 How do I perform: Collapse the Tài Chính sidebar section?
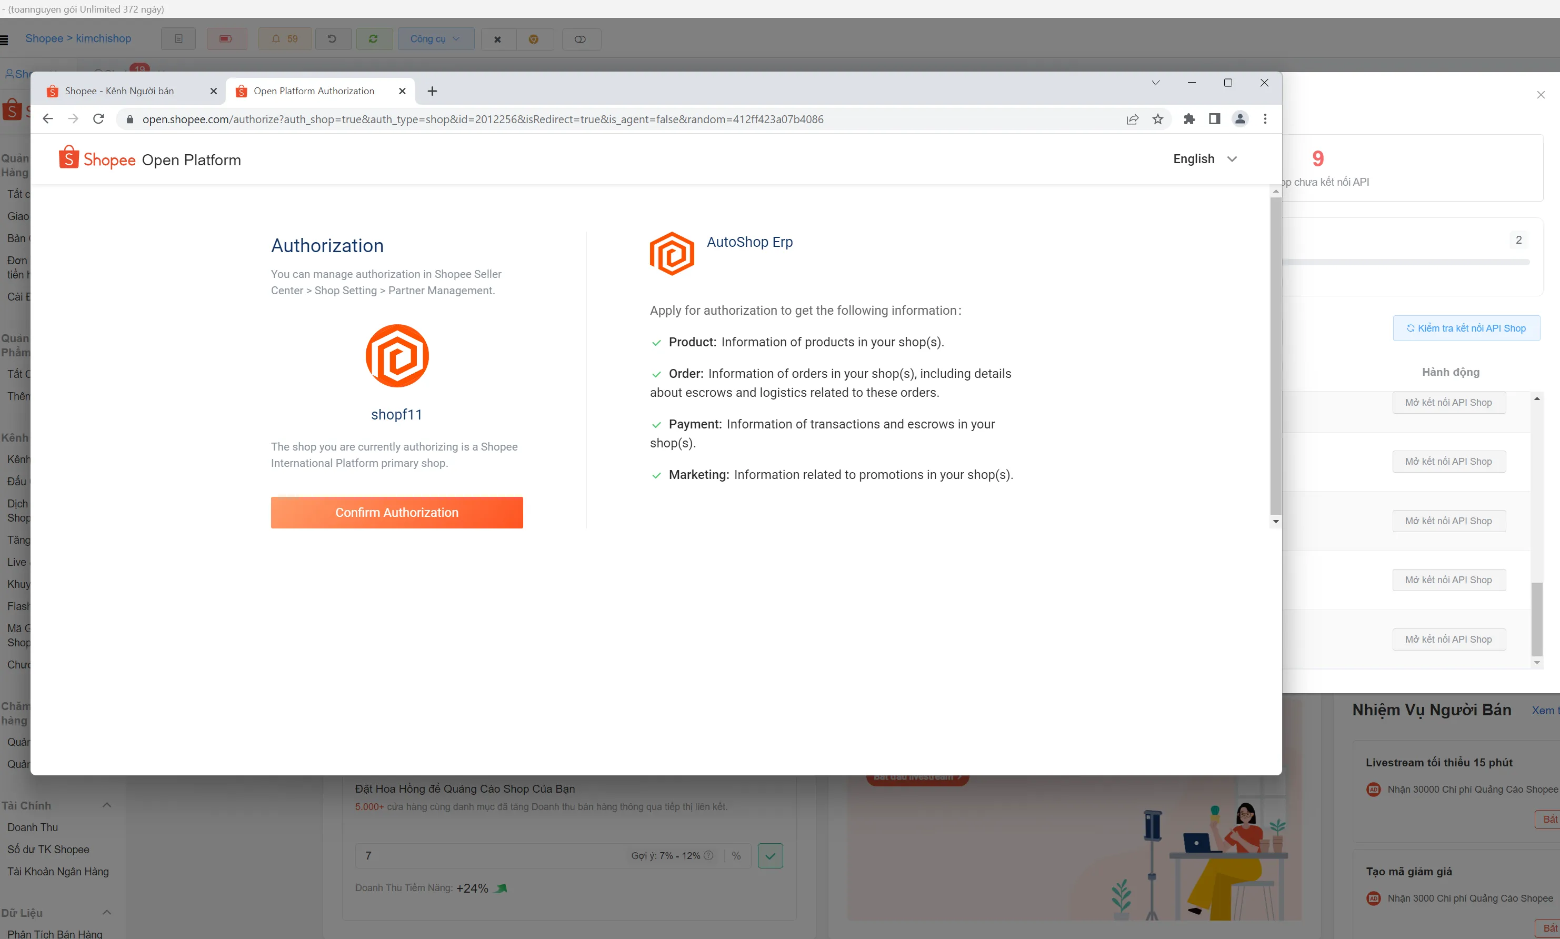click(106, 805)
